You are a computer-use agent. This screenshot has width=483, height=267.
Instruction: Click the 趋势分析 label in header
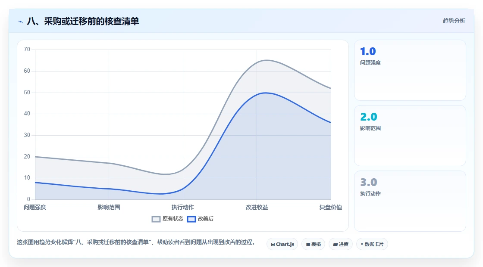pos(454,21)
